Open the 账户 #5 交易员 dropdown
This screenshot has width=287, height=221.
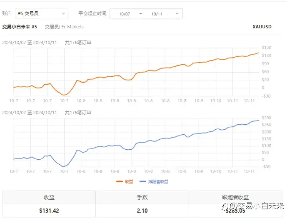(x=42, y=14)
